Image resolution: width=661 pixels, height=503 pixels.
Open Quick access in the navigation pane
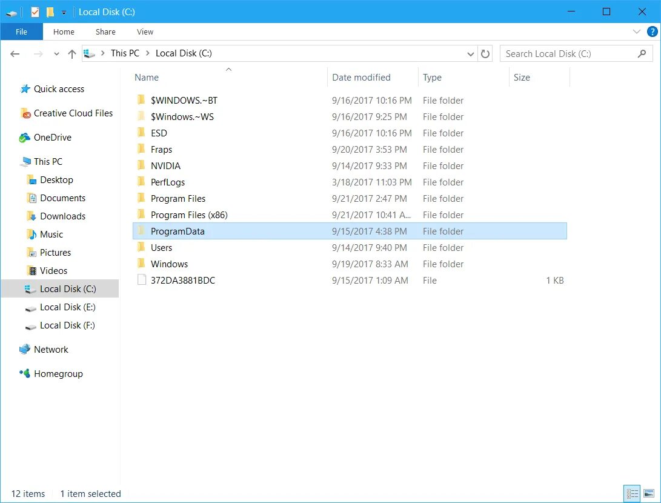click(59, 89)
